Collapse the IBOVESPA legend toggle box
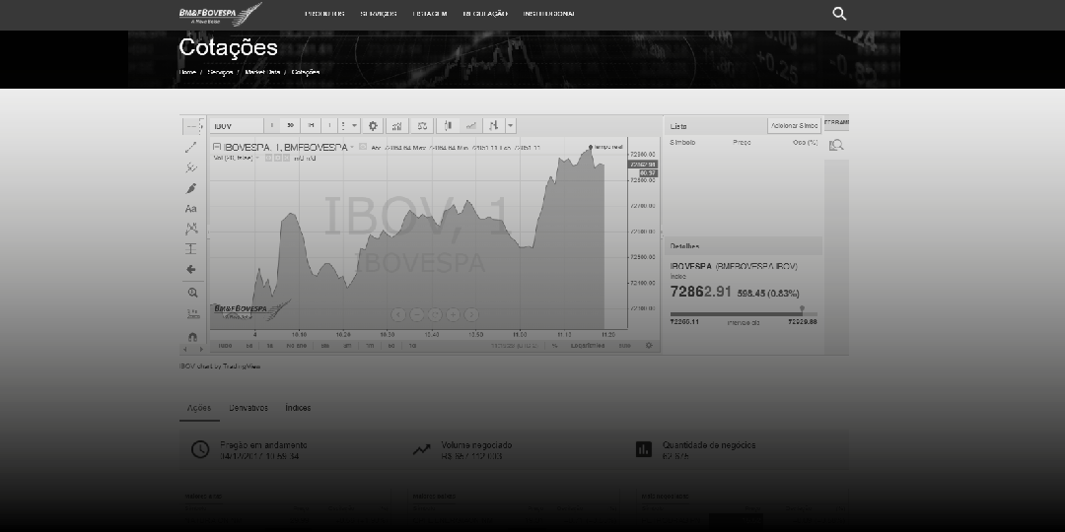The width and height of the screenshot is (1065, 532). point(217,147)
